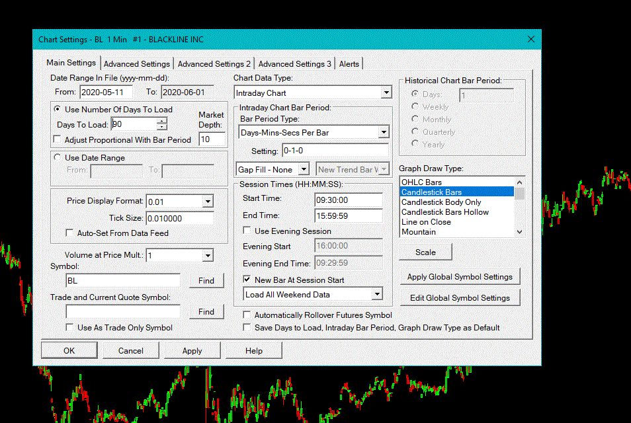Open the Price Display Format dropdown
Viewport: 631px width, 423px height.
(x=208, y=201)
